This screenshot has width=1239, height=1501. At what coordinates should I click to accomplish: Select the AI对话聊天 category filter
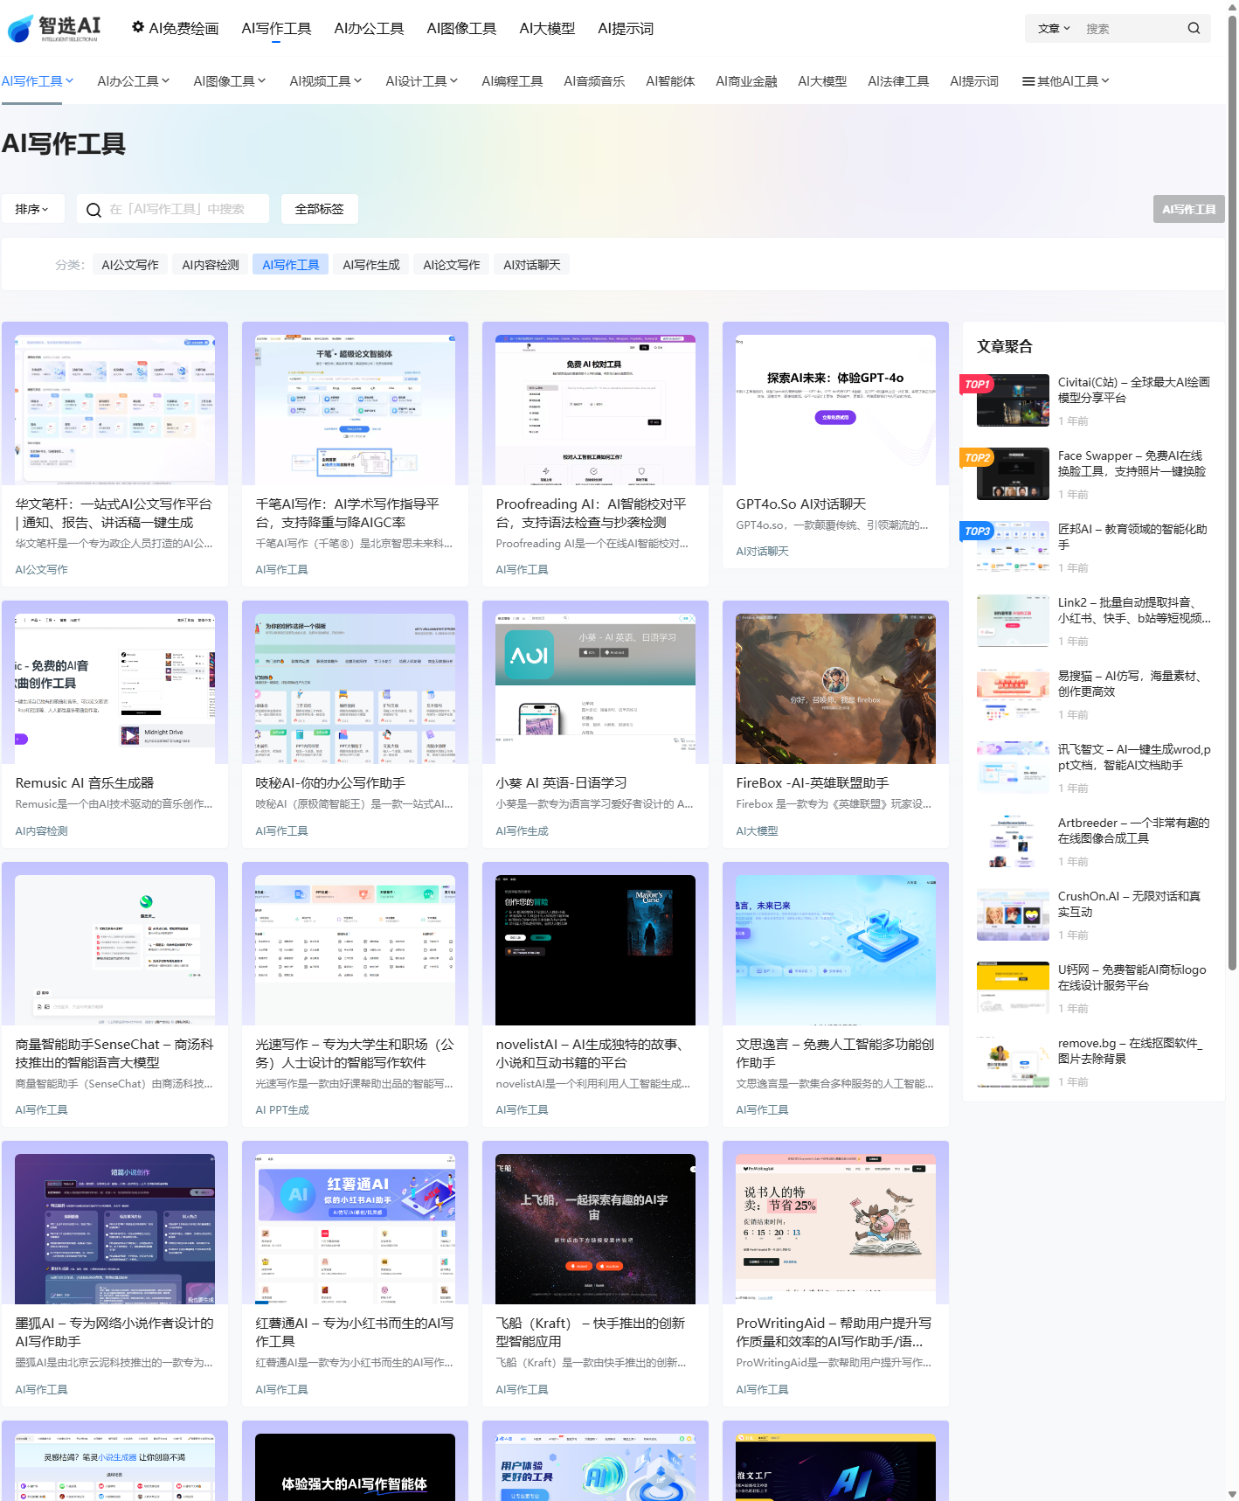[x=531, y=265]
